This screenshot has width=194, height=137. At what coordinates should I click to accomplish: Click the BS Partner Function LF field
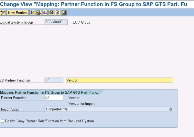tap(54, 80)
